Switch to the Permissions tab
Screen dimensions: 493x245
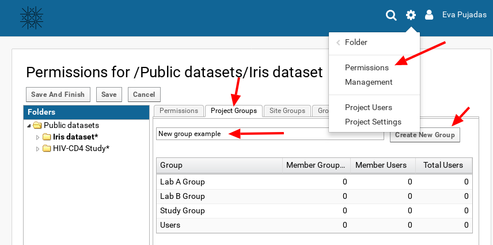click(x=179, y=111)
